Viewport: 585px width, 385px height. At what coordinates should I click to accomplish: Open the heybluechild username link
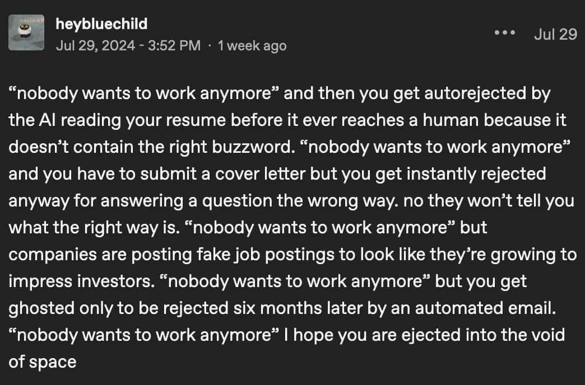(x=101, y=24)
